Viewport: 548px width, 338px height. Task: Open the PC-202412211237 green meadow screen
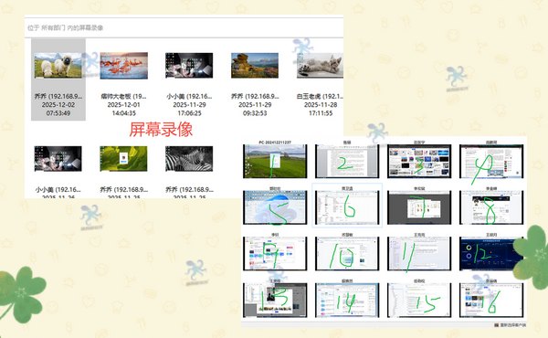coord(275,161)
